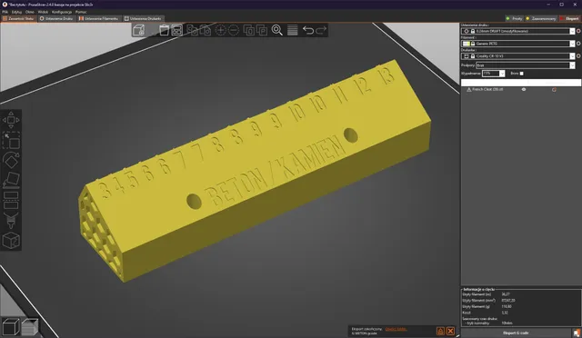Image resolution: width=582 pixels, height=338 pixels.
Task: Switch to the Ustawienia Filamentu tab
Action: click(98, 18)
